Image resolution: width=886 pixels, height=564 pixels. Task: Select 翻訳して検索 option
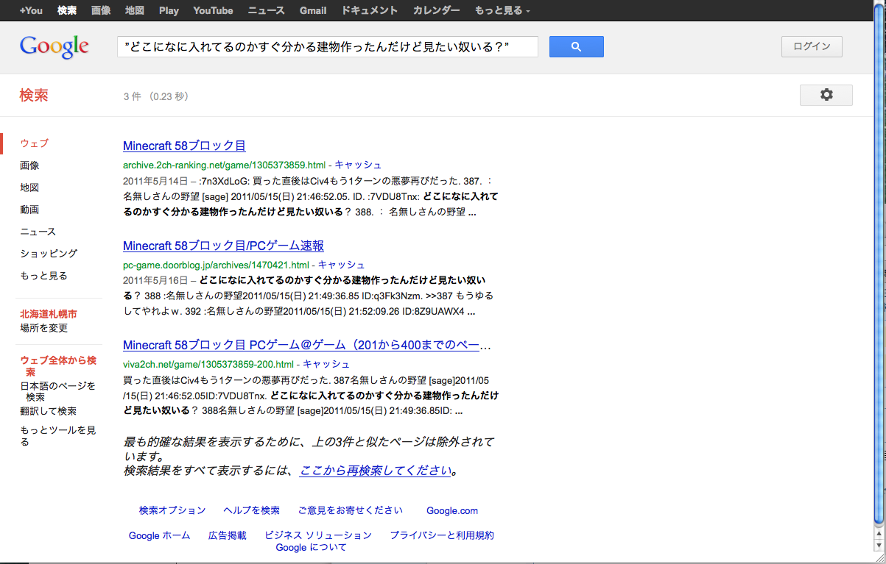(48, 411)
